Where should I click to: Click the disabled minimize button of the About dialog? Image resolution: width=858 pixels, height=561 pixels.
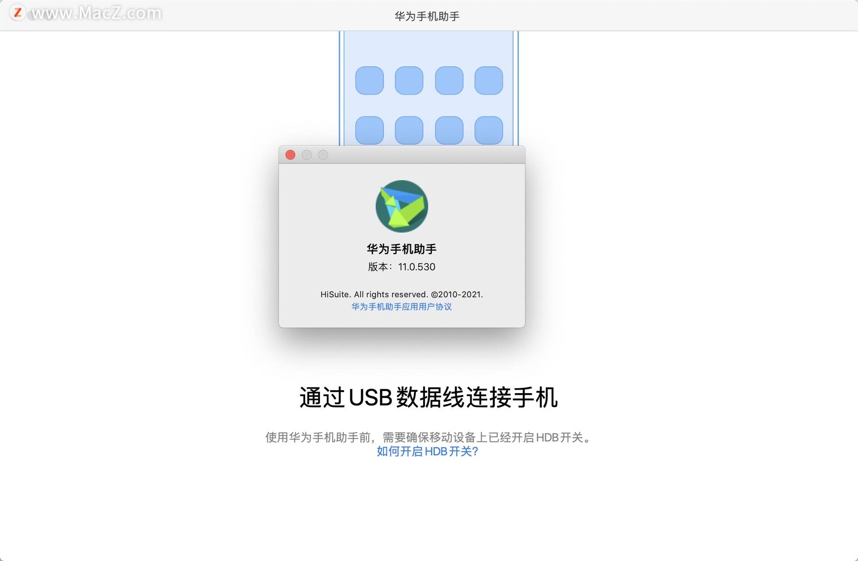pyautogui.click(x=307, y=155)
